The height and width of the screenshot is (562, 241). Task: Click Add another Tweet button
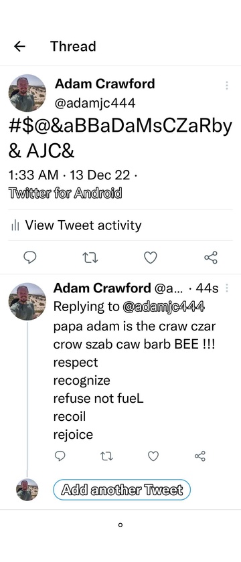click(x=122, y=490)
